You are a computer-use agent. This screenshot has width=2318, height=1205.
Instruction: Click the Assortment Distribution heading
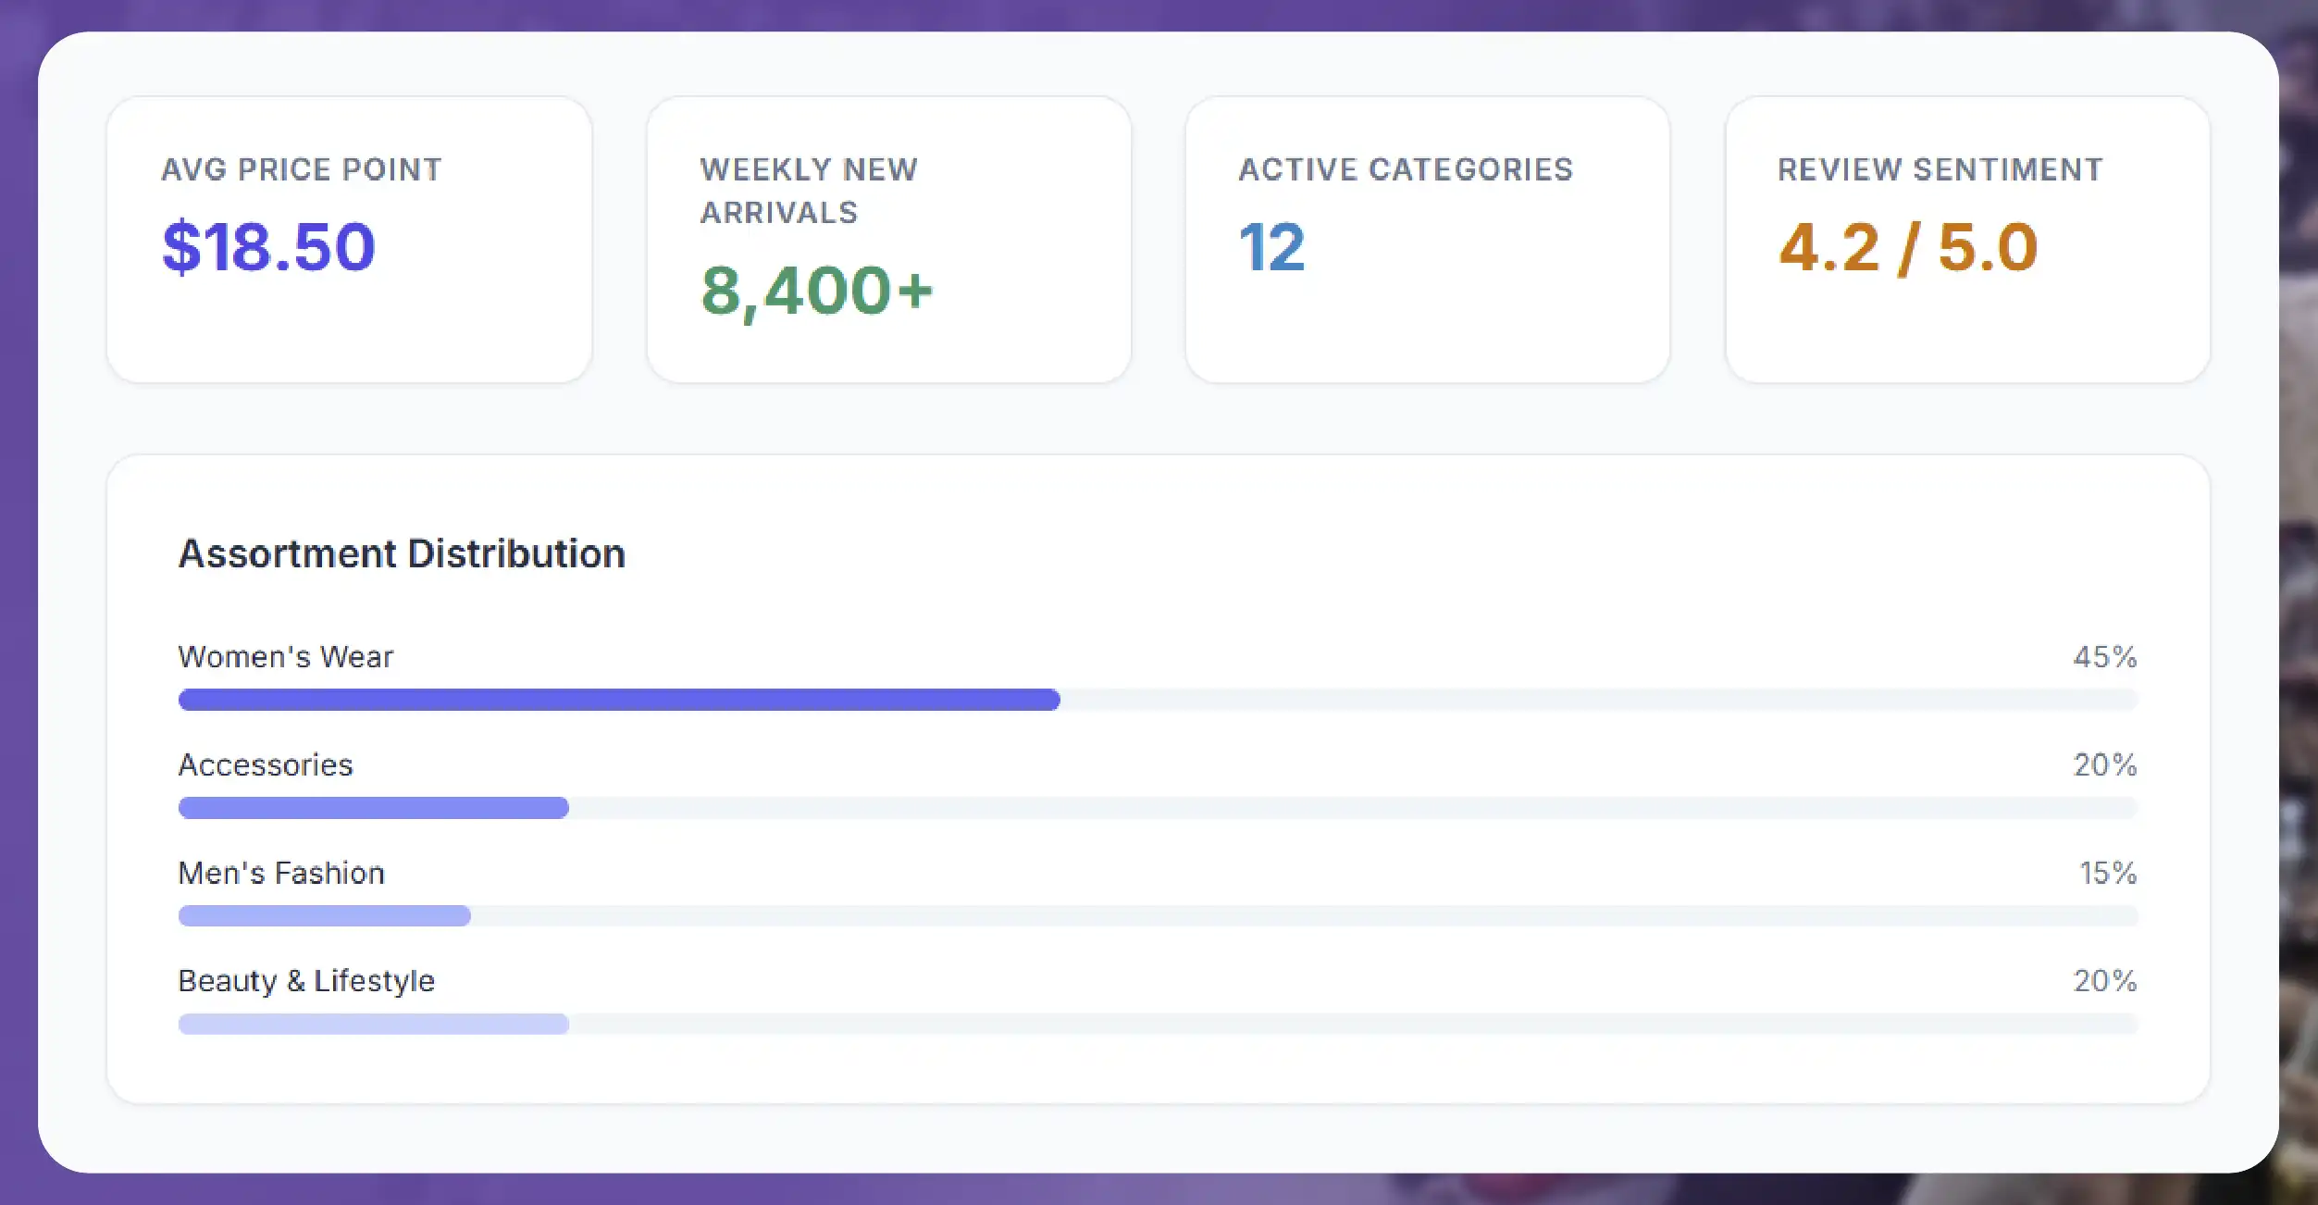point(402,553)
